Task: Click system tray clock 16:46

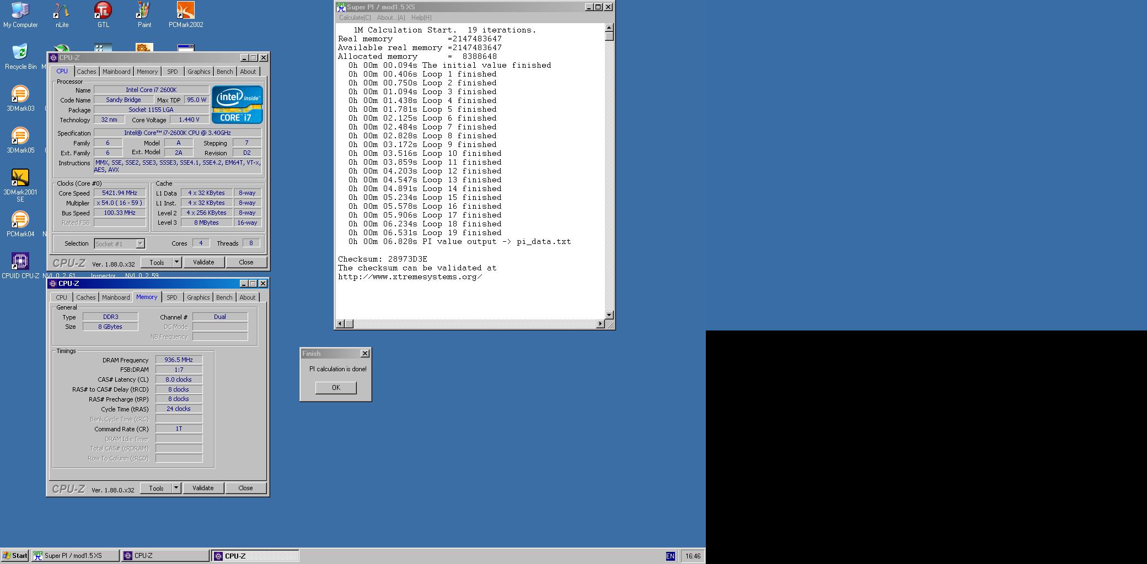Action: [693, 556]
